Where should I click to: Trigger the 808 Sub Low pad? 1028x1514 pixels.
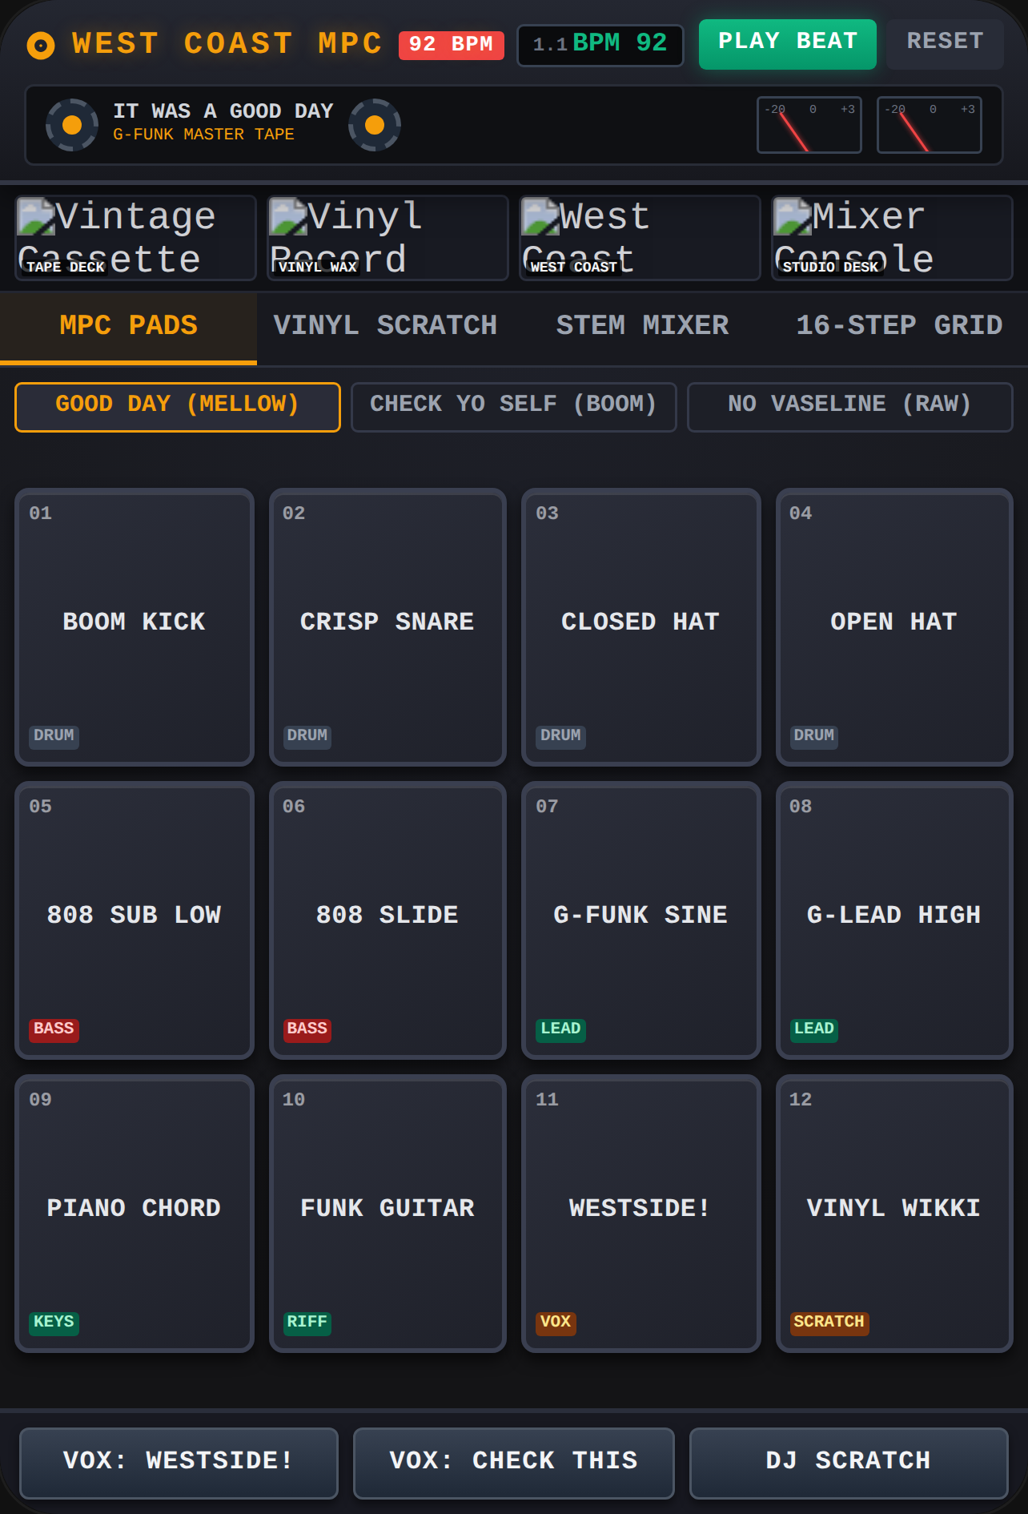(135, 920)
